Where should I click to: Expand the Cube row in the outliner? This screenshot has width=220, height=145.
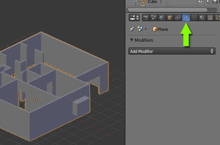coord(136,1)
